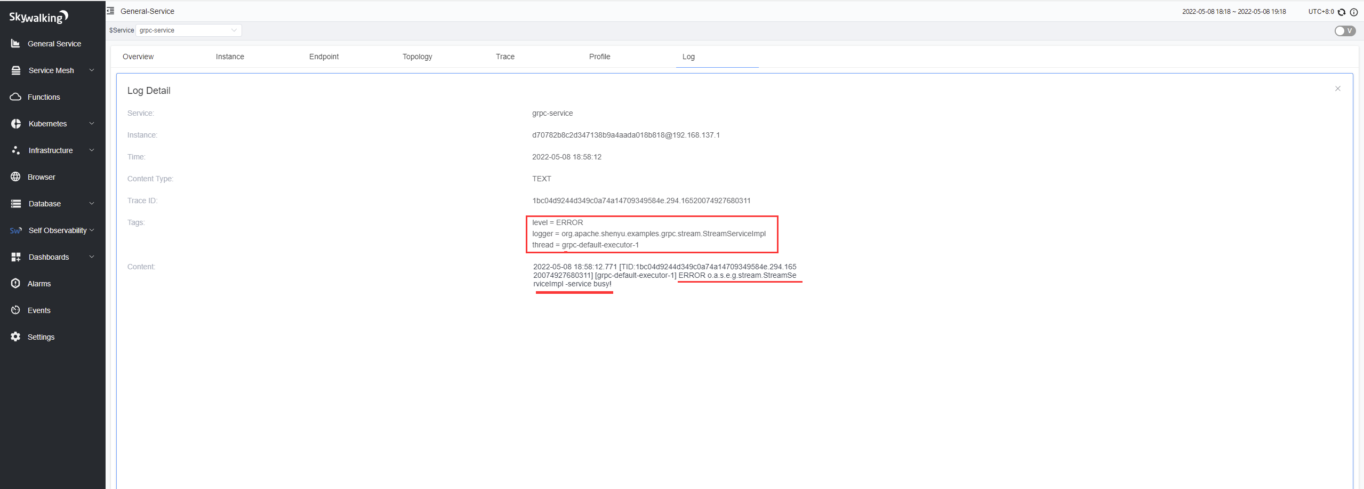
Task: Click the time range date picker
Action: [x=1233, y=12]
